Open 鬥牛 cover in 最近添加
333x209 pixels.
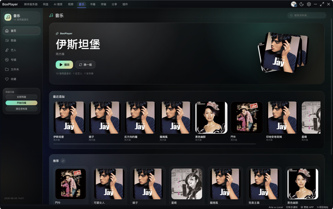pos(247,118)
